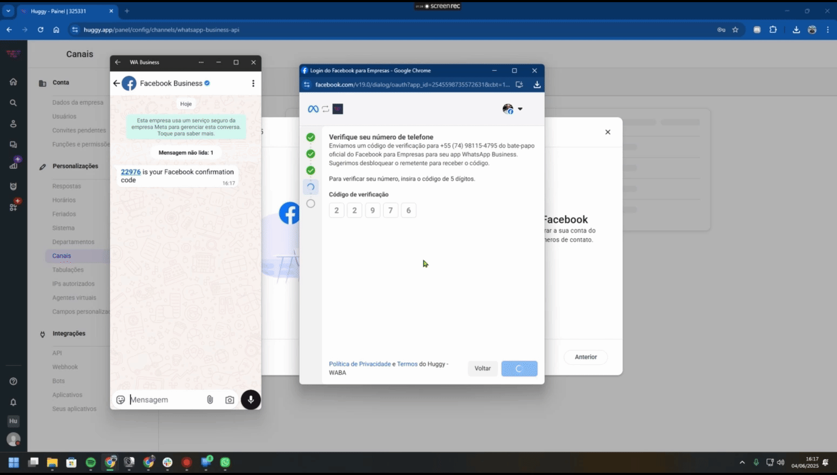Open a new Chrome tab with plus
Viewport: 837px width, 475px height.
(127, 11)
